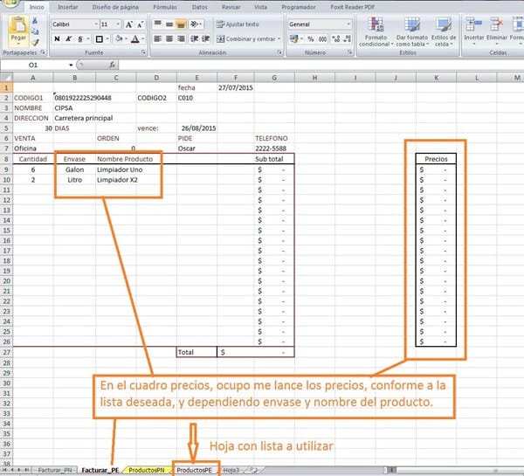This screenshot has height=476, width=524.
Task: Toggle italic (K) formatting
Action: (x=68, y=39)
